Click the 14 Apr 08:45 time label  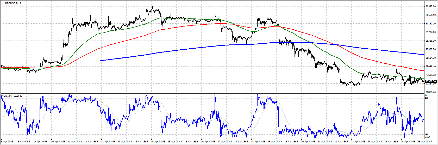pos(158,142)
